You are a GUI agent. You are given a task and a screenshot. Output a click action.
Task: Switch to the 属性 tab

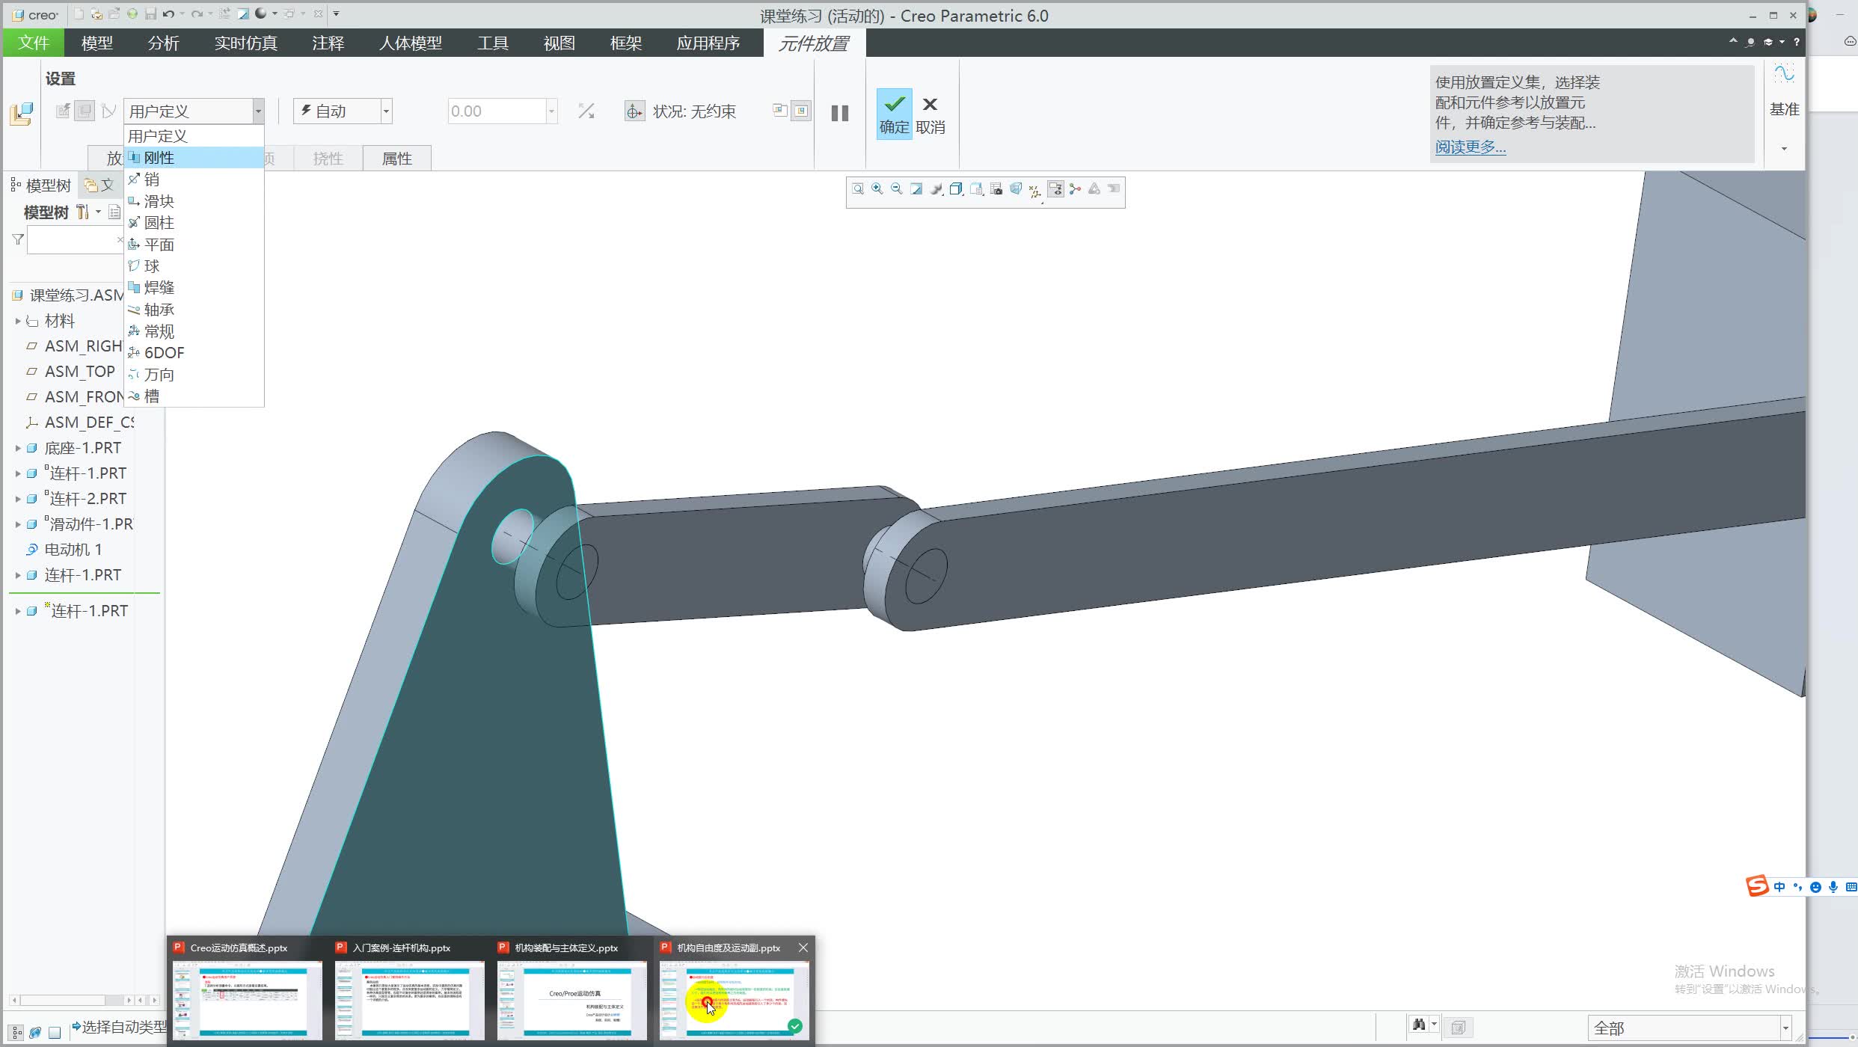pos(396,159)
